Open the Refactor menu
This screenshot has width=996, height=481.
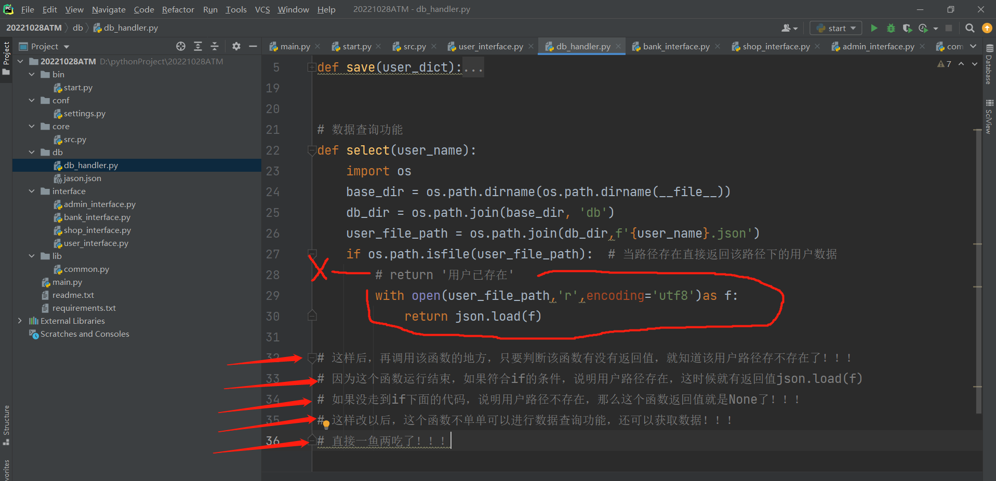click(x=178, y=9)
